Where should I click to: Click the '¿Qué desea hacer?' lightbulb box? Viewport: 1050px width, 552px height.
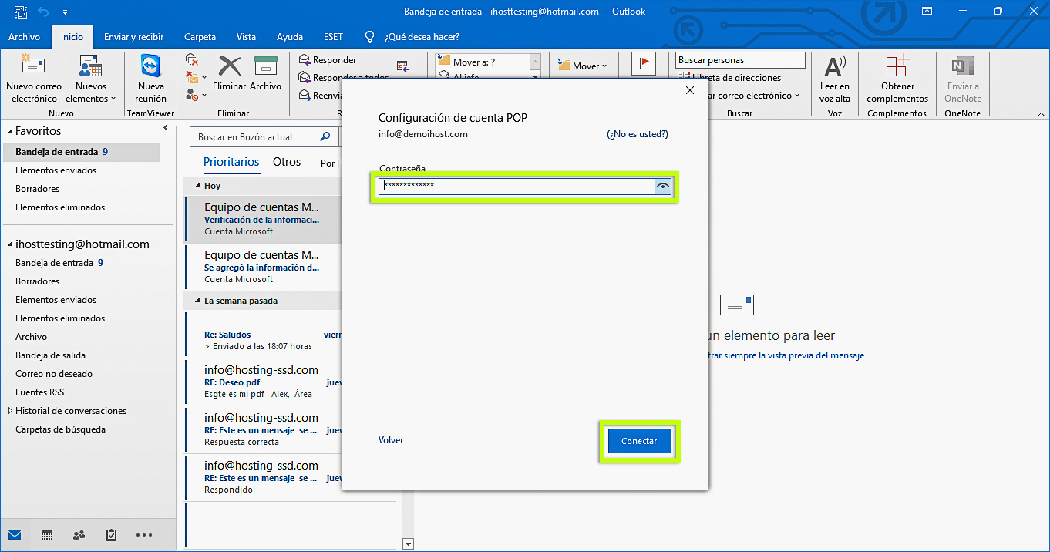point(412,37)
